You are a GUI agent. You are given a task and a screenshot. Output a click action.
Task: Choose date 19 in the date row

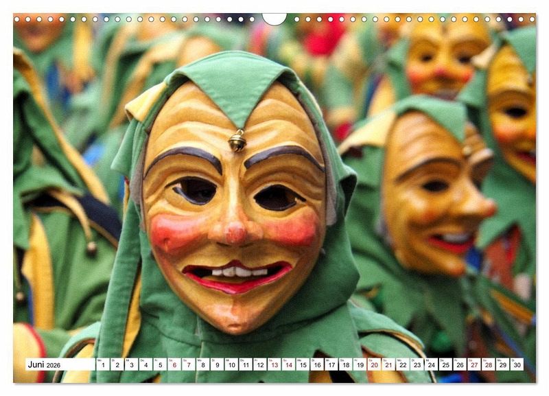click(360, 364)
